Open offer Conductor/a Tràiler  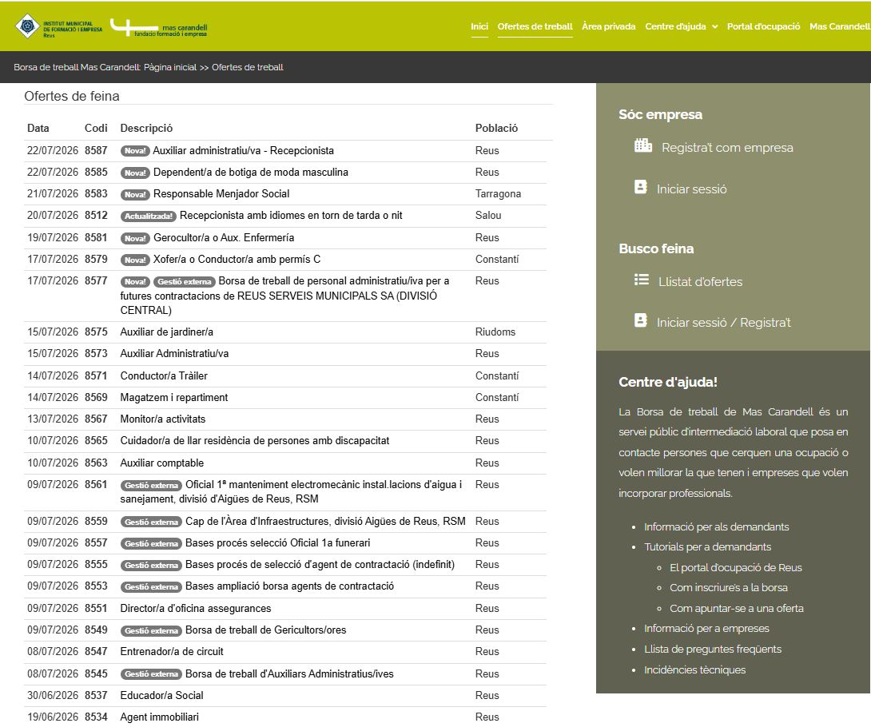point(164,376)
